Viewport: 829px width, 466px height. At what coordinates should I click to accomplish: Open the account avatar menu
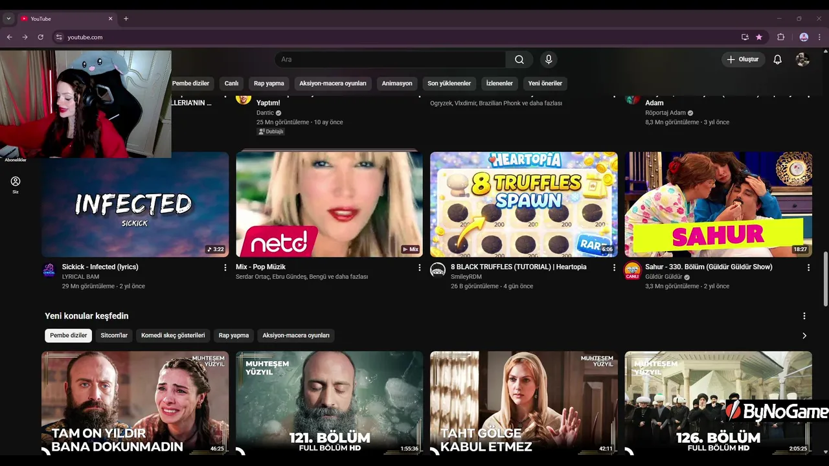(802, 60)
